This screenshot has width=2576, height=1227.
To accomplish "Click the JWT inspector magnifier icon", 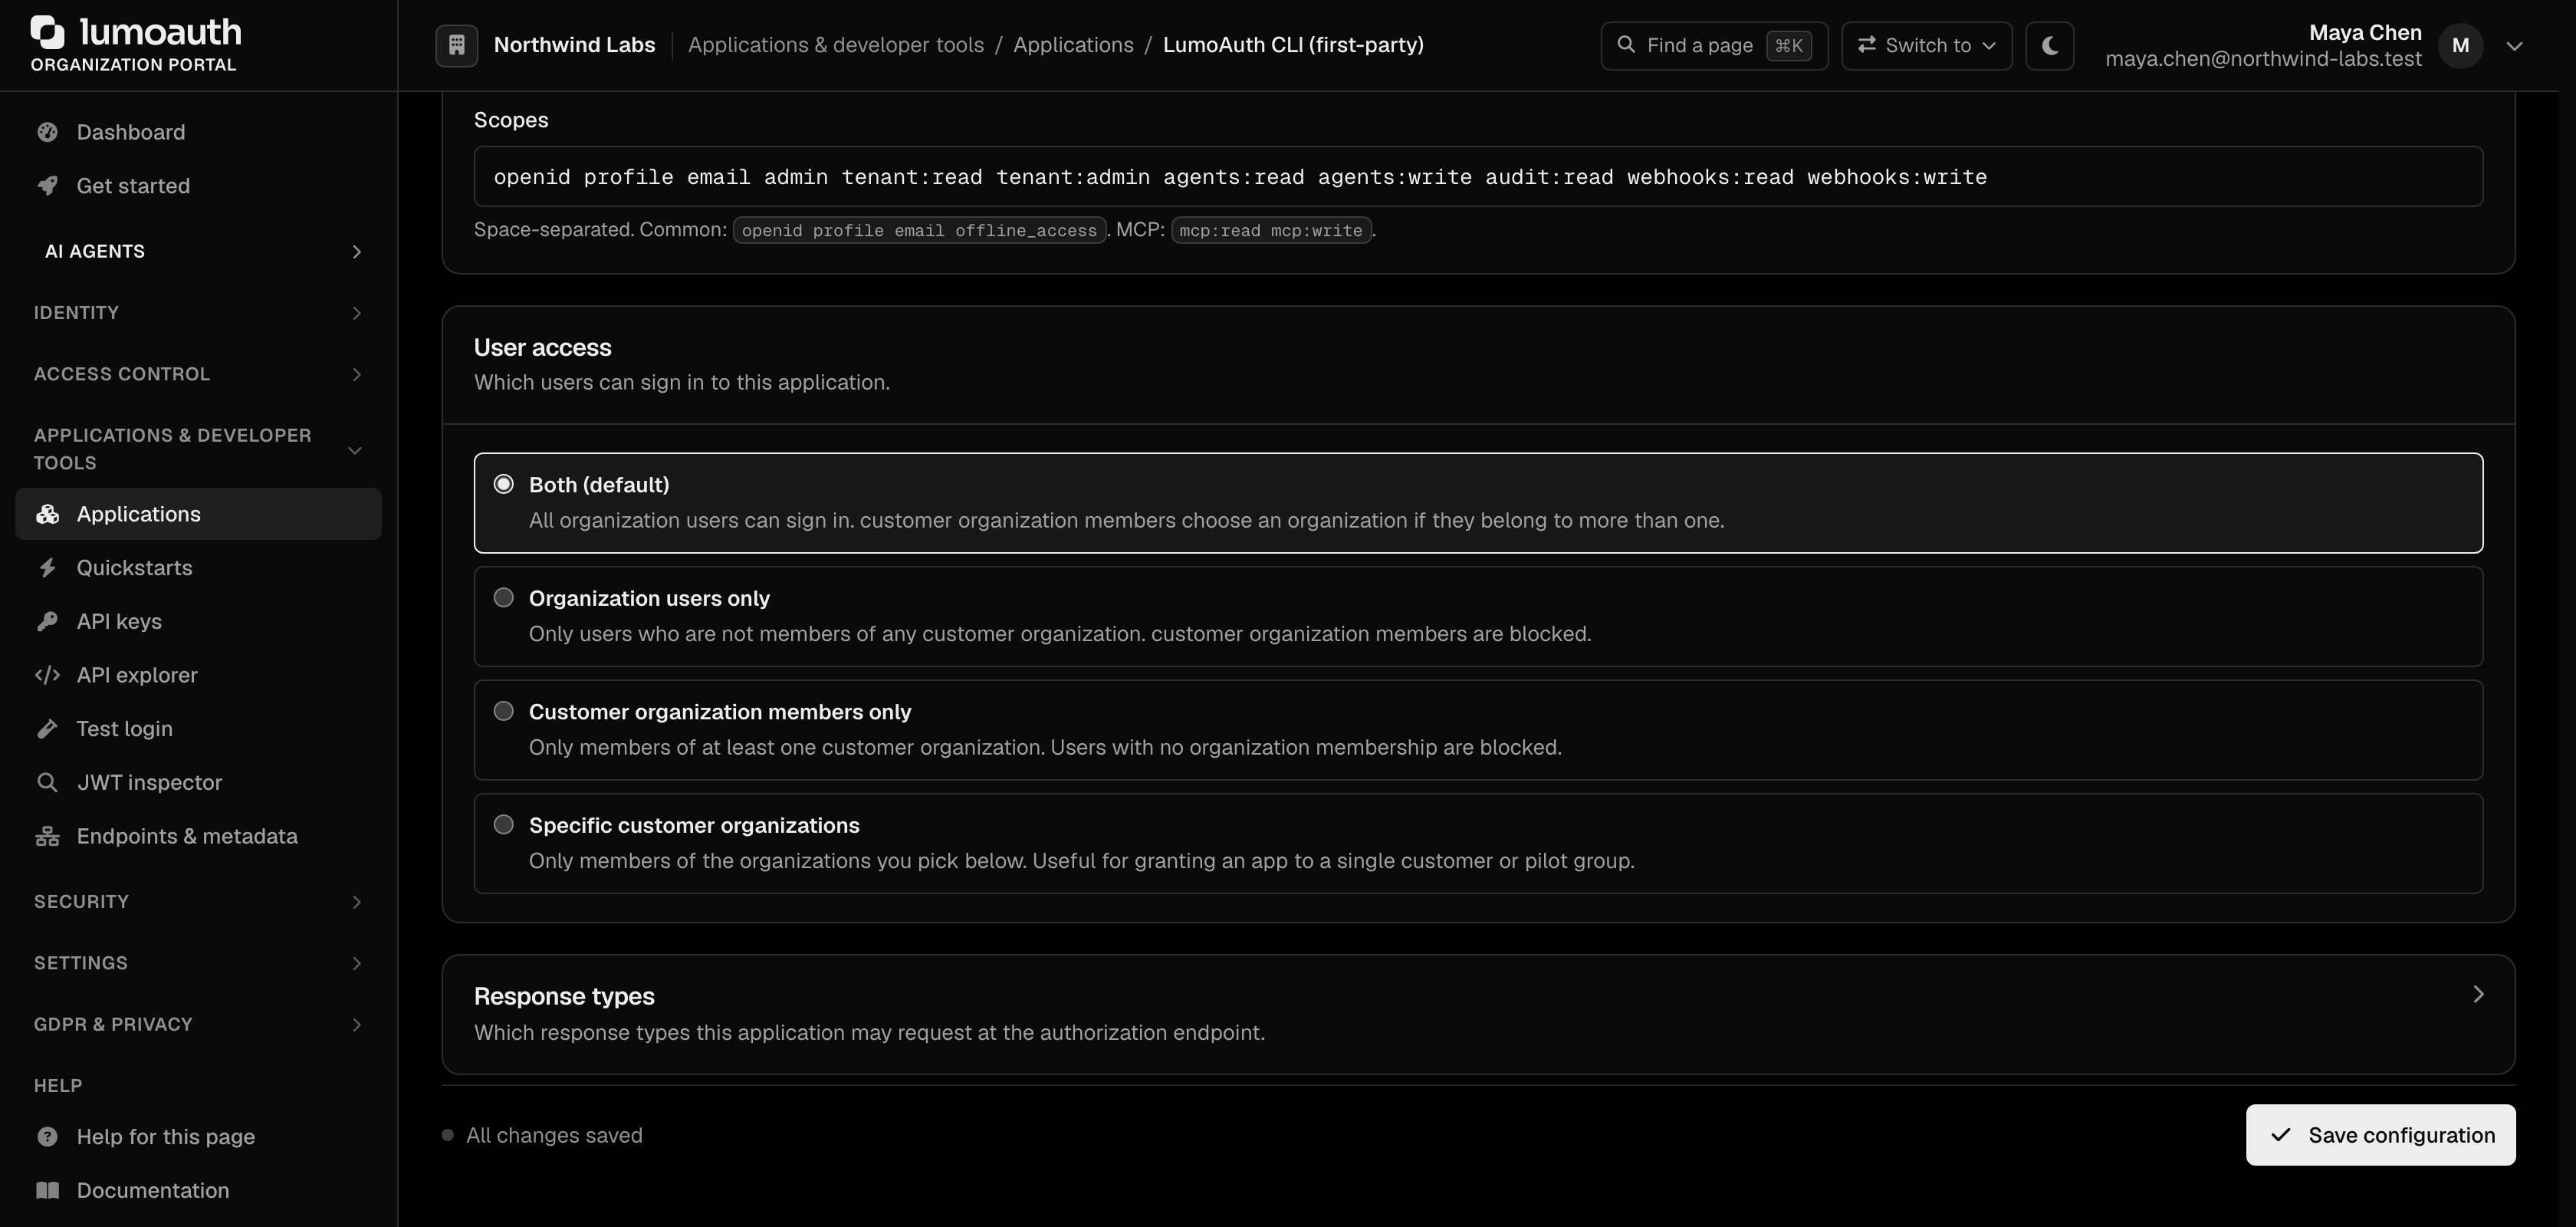I will (x=47, y=783).
